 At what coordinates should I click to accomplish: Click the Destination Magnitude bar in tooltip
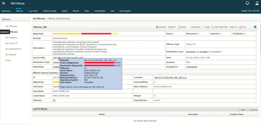[100, 66]
